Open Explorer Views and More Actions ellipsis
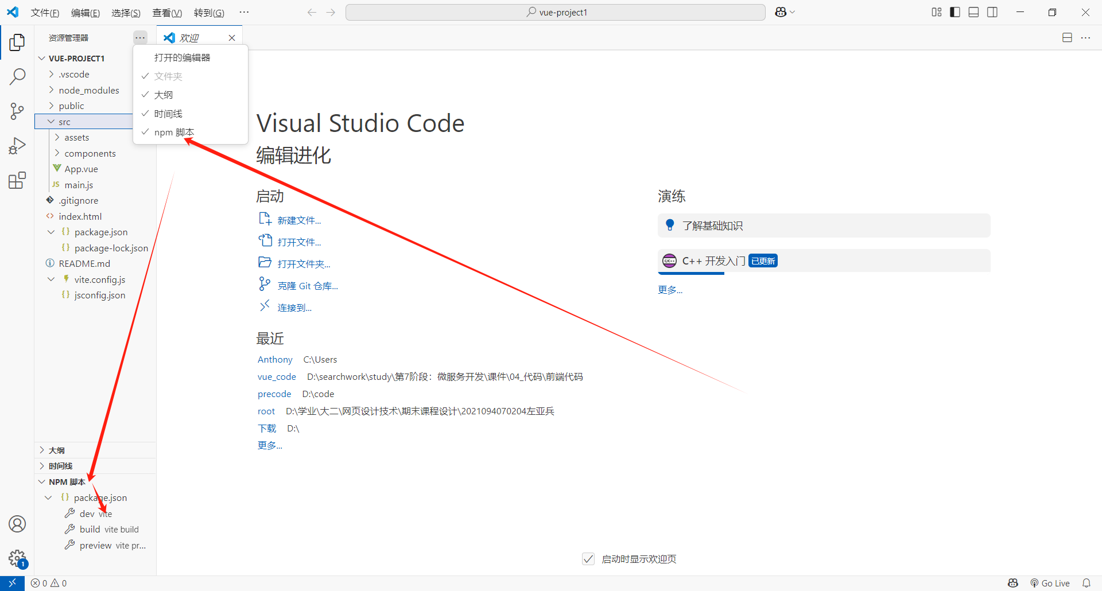 tap(140, 38)
